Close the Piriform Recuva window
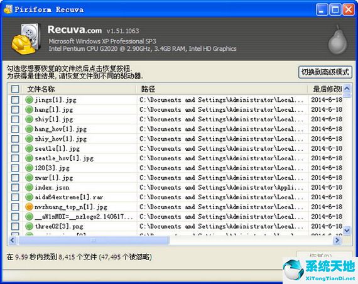Screen dimensions: 358x284 click(349, 10)
